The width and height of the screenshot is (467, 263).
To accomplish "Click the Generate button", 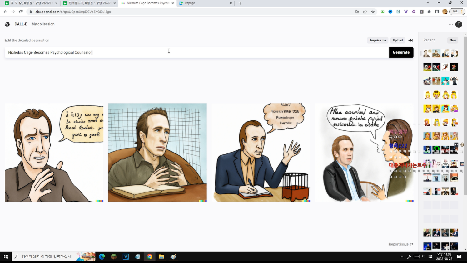I will click(401, 52).
